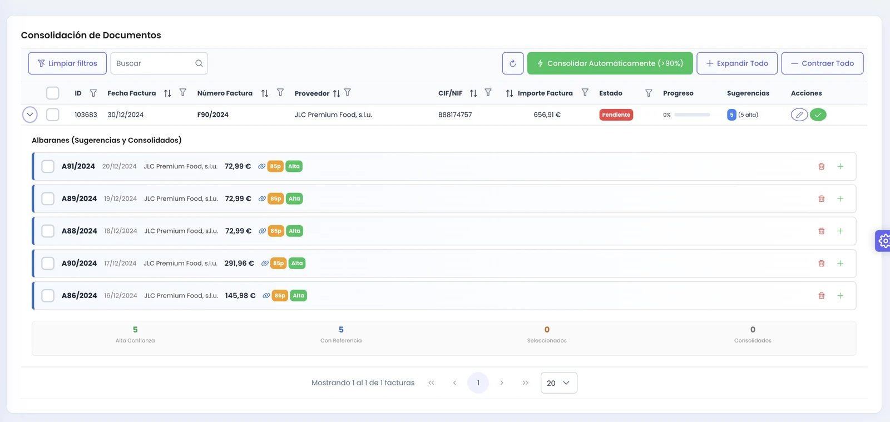Go to page 1 in pagination
Viewport: 890px width, 422px height.
pos(478,383)
